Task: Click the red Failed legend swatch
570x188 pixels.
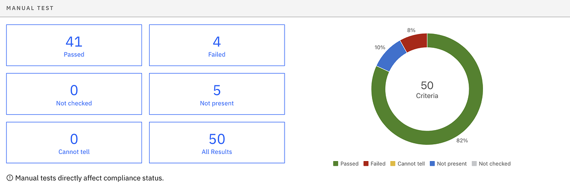Action: 366,164
